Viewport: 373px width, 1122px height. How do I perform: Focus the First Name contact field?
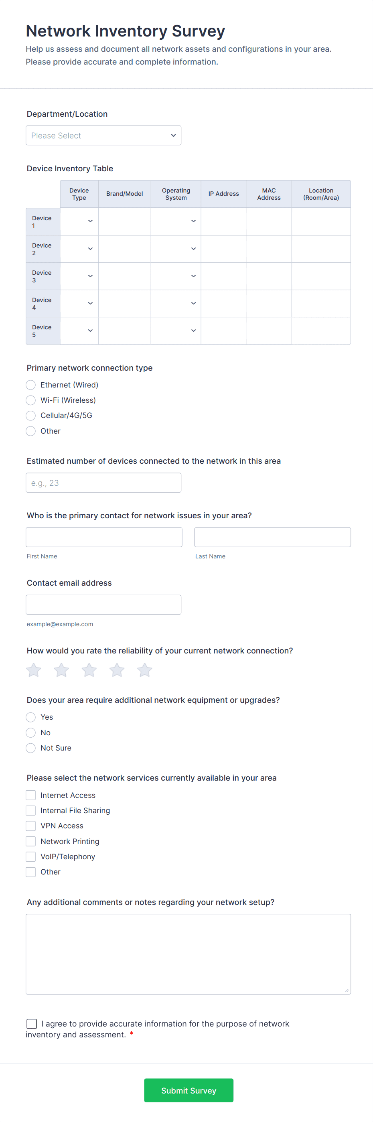(x=103, y=537)
